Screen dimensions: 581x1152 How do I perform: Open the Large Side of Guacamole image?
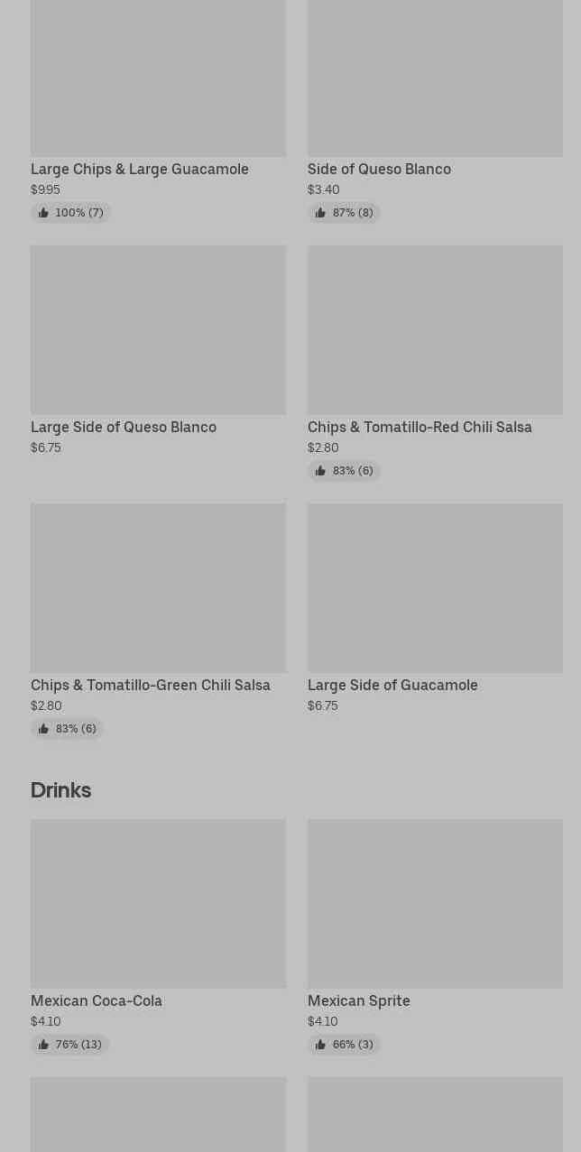pos(435,587)
